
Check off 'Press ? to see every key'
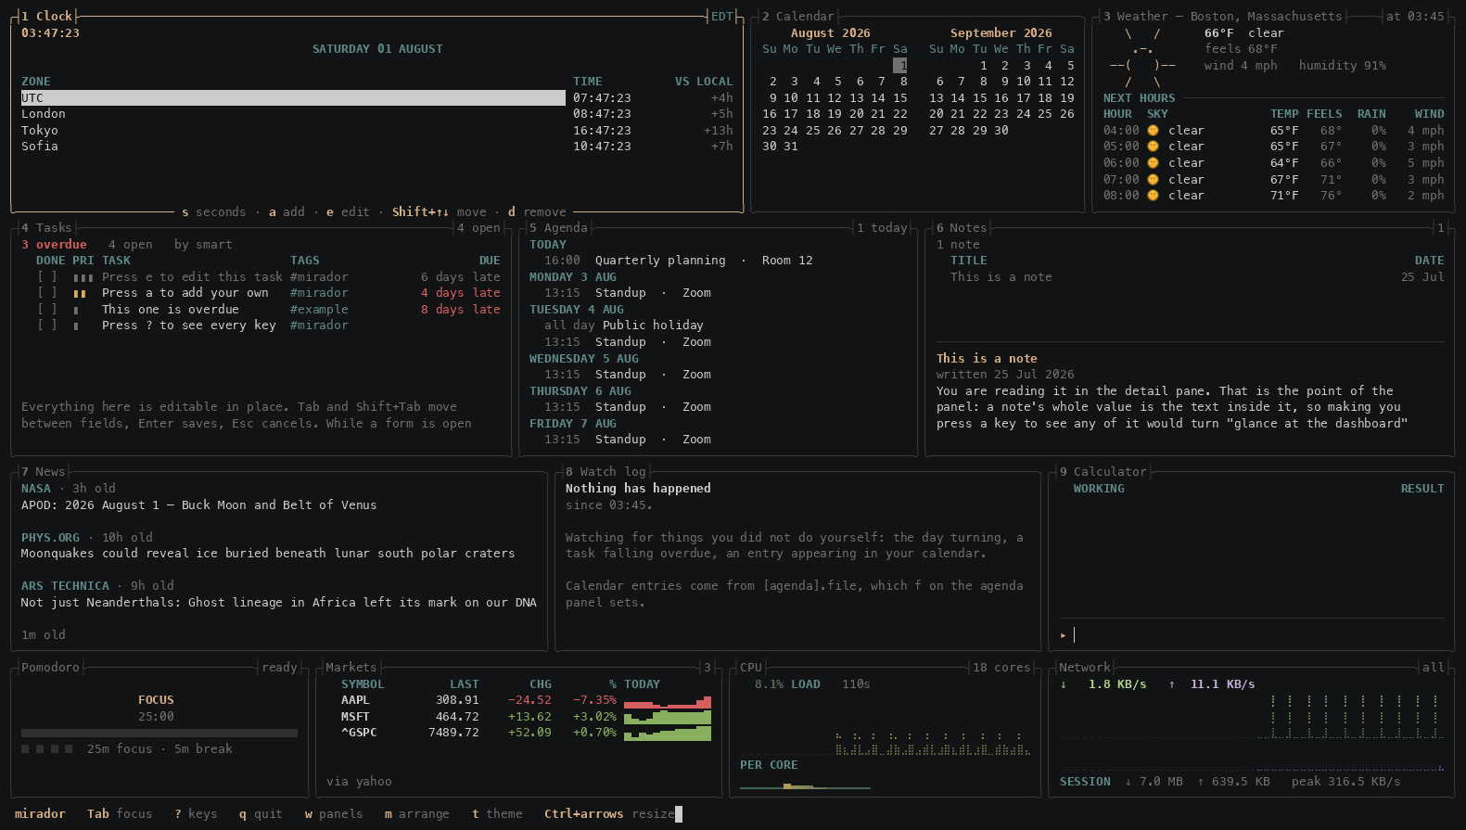pyautogui.click(x=47, y=326)
